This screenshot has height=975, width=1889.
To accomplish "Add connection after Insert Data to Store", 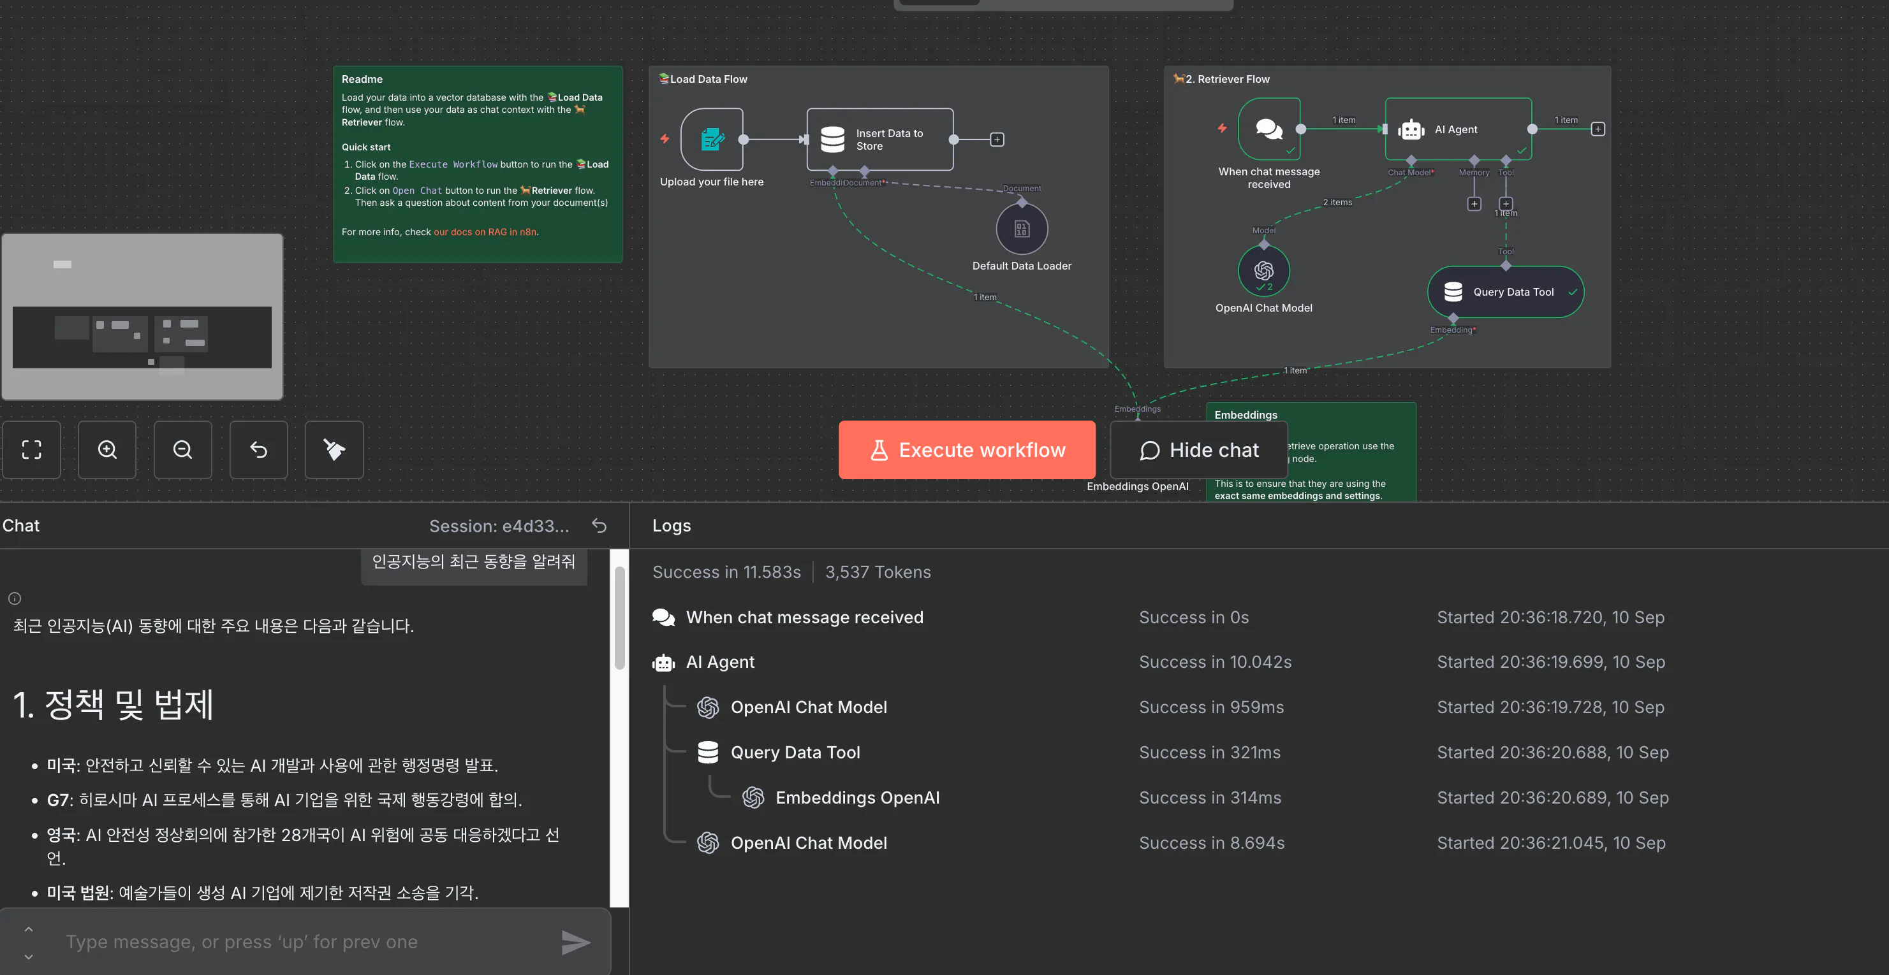I will (x=997, y=139).
